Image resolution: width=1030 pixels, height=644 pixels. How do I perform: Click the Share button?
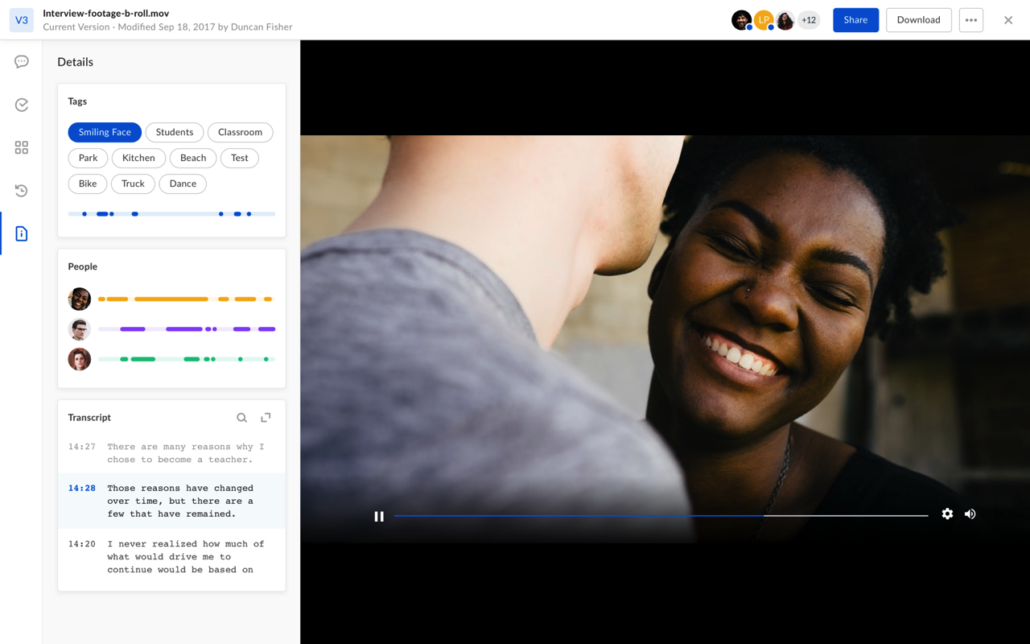coord(855,20)
